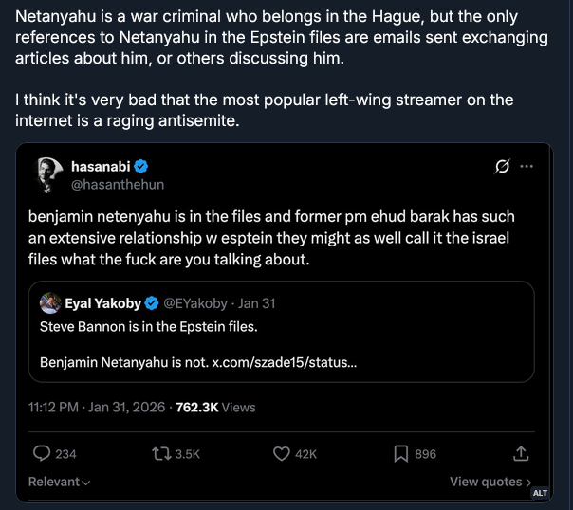Bookmark the hasanabi post
Image resolution: width=573 pixels, height=510 pixels.
tap(401, 454)
